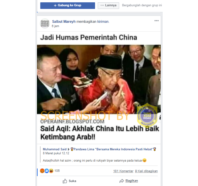
Task: Open the Lainnya options dropdown
Action: 108,5
